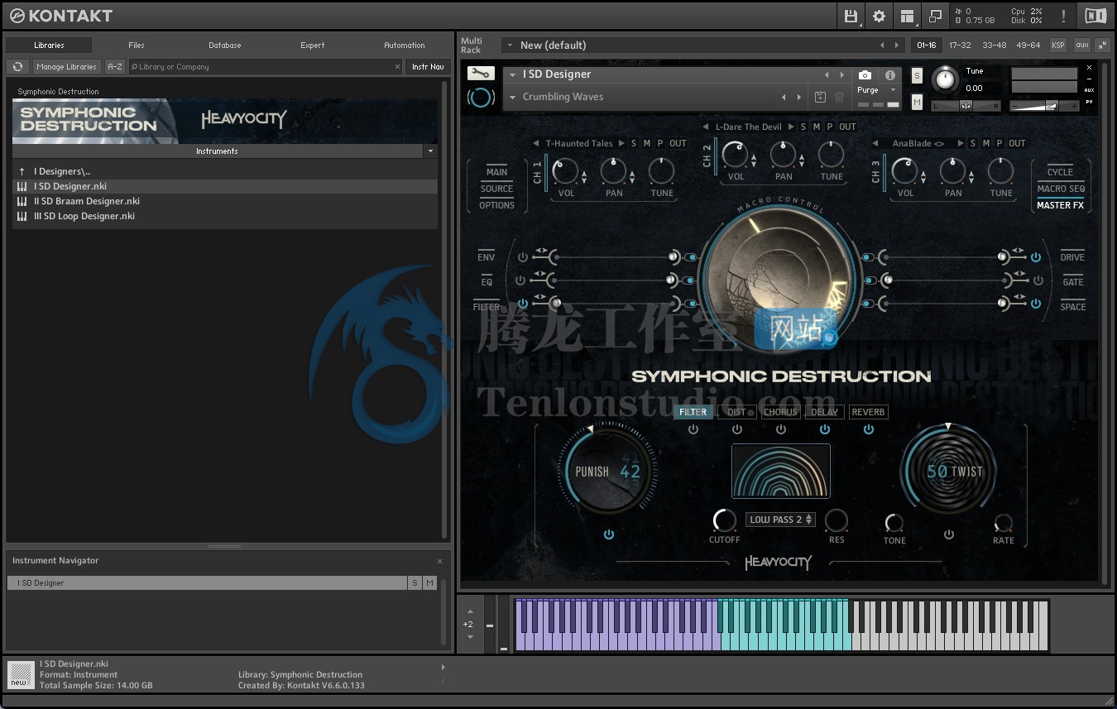1117x709 pixels.
Task: Select previous instrument arrow beside I SD Designer
Action: [x=826, y=74]
